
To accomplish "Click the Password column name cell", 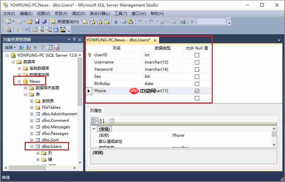I will [x=103, y=69].
